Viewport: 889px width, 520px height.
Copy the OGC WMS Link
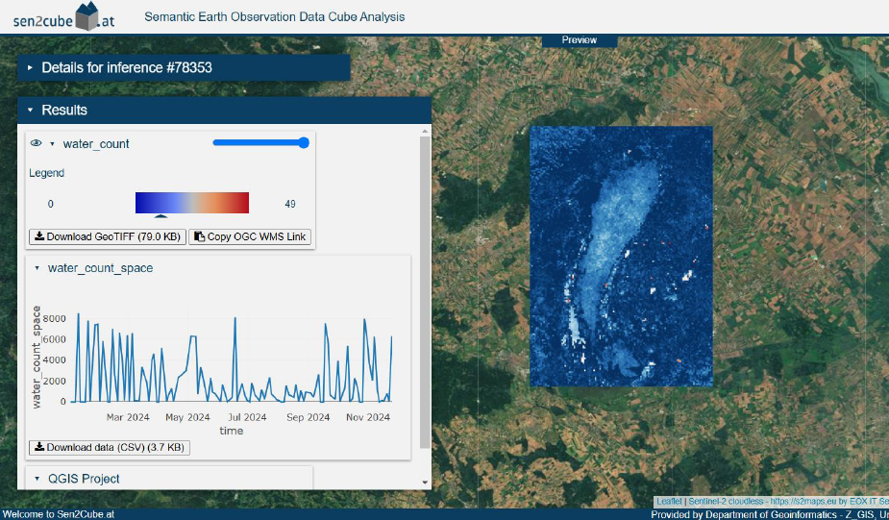pos(250,236)
